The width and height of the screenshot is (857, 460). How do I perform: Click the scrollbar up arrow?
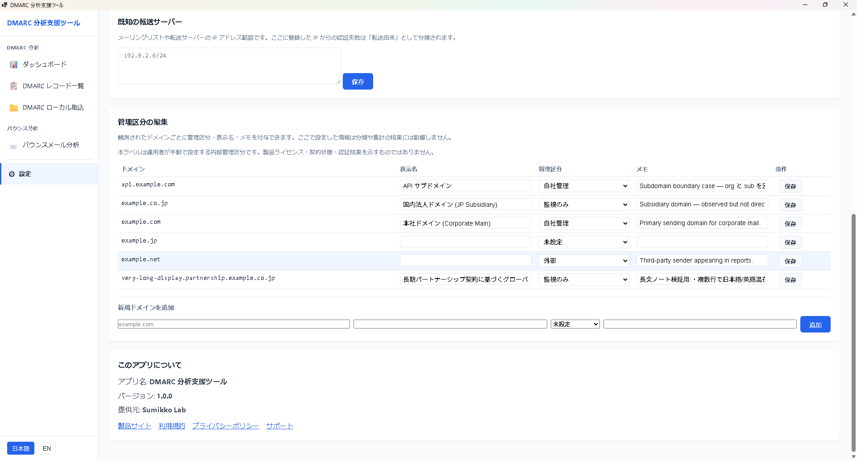[853, 14]
